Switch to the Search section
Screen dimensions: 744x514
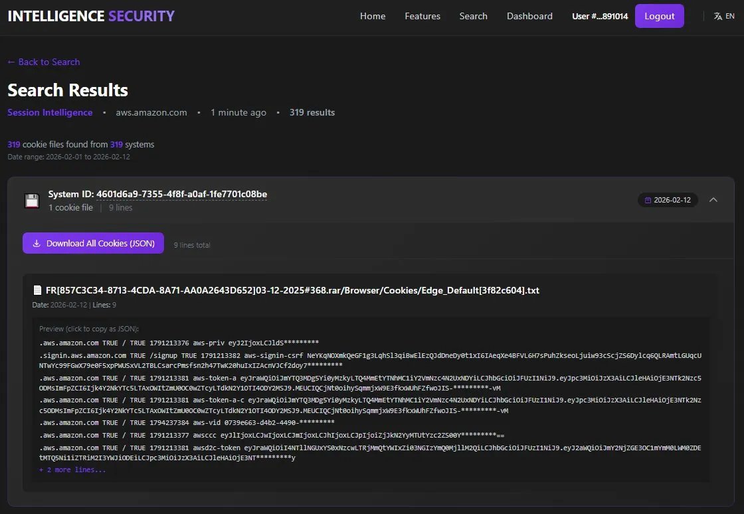click(473, 16)
